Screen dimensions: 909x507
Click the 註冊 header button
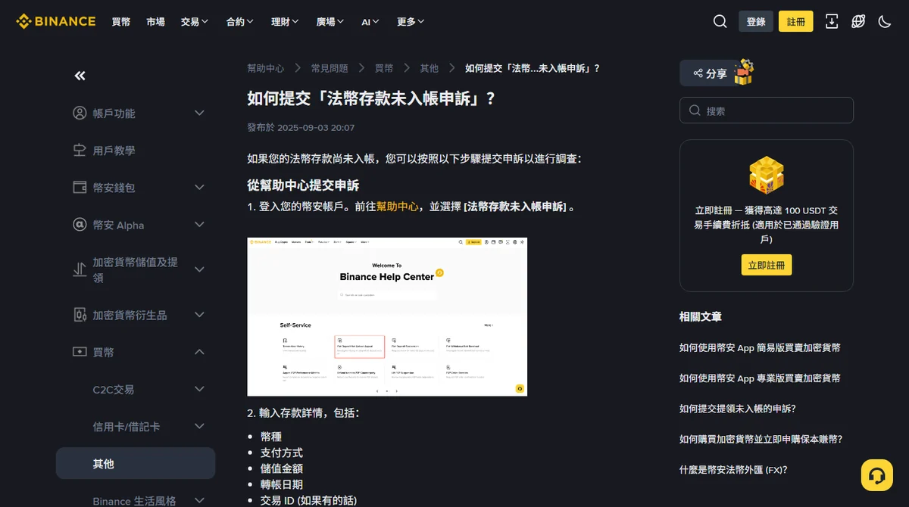[x=796, y=21]
